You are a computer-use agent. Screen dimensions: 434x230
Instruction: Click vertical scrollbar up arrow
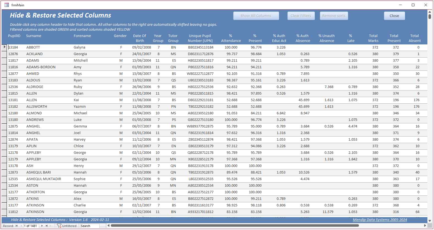point(430,12)
